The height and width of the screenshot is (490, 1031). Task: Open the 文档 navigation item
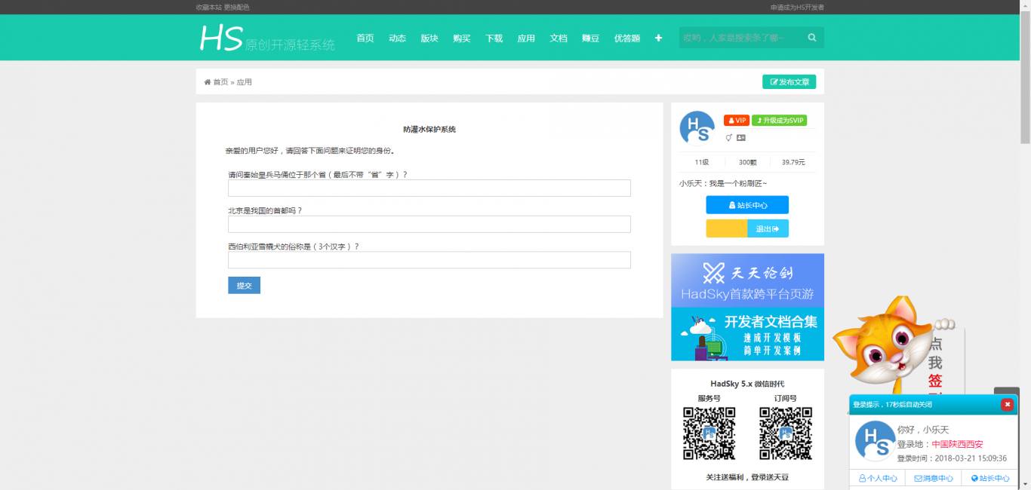pyautogui.click(x=559, y=38)
